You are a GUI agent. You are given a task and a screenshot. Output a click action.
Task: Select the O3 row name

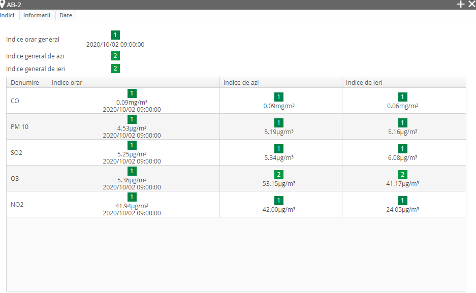(15, 179)
